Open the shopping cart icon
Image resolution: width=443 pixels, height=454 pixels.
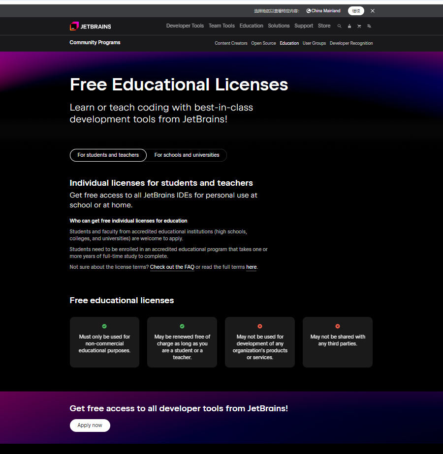pos(359,26)
